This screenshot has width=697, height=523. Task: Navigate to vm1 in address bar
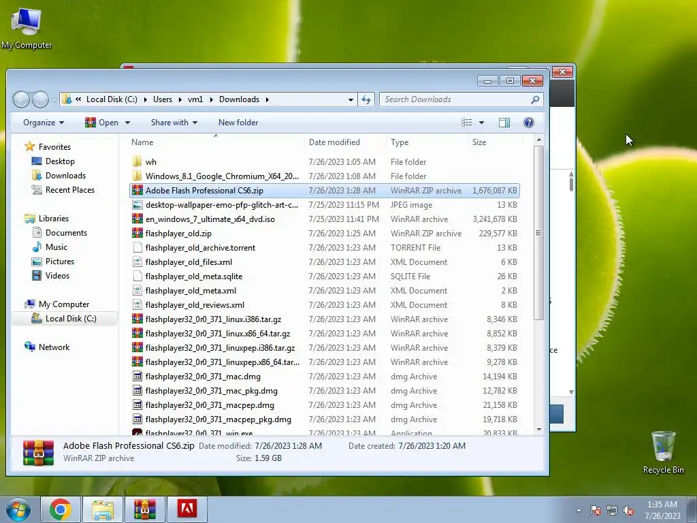click(x=195, y=99)
